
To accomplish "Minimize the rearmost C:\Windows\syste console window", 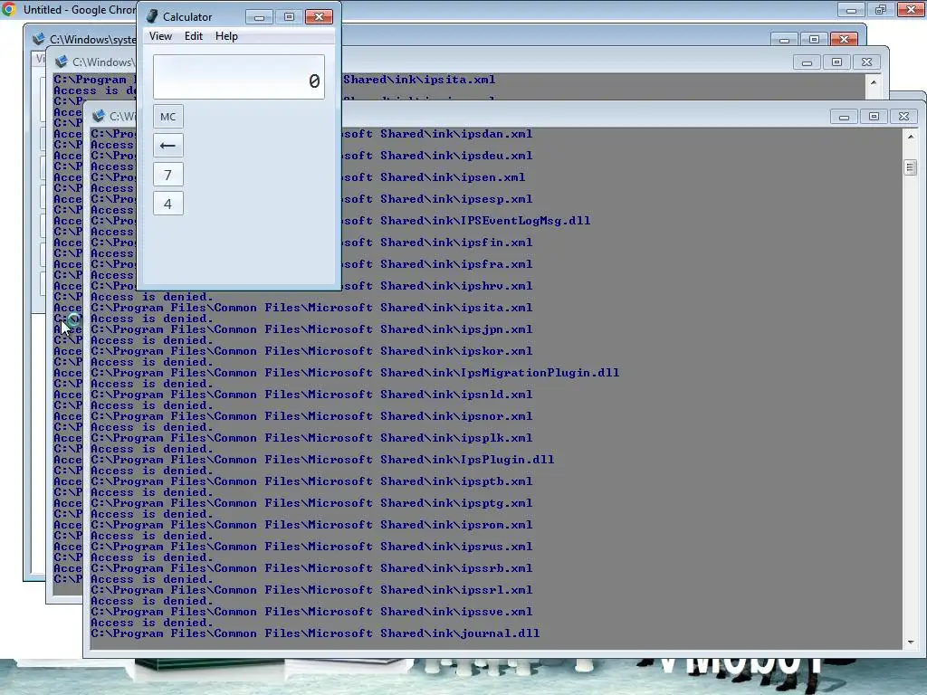I will click(x=785, y=40).
